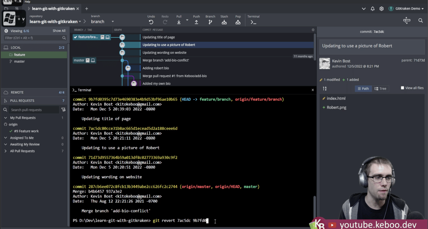Expand the Pull options arrow
The width and height of the screenshot is (428, 229).
[x=187, y=20]
